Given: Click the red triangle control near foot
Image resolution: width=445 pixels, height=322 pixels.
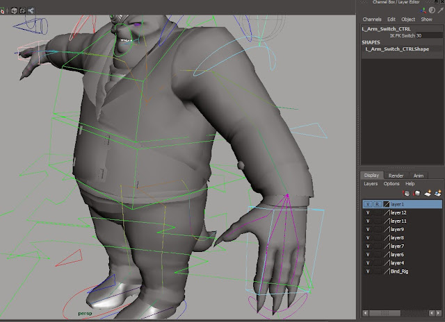Looking at the screenshot, I should point(70,258).
